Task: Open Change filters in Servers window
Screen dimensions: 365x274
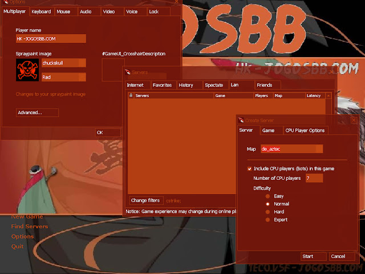Action: pyautogui.click(x=146, y=200)
